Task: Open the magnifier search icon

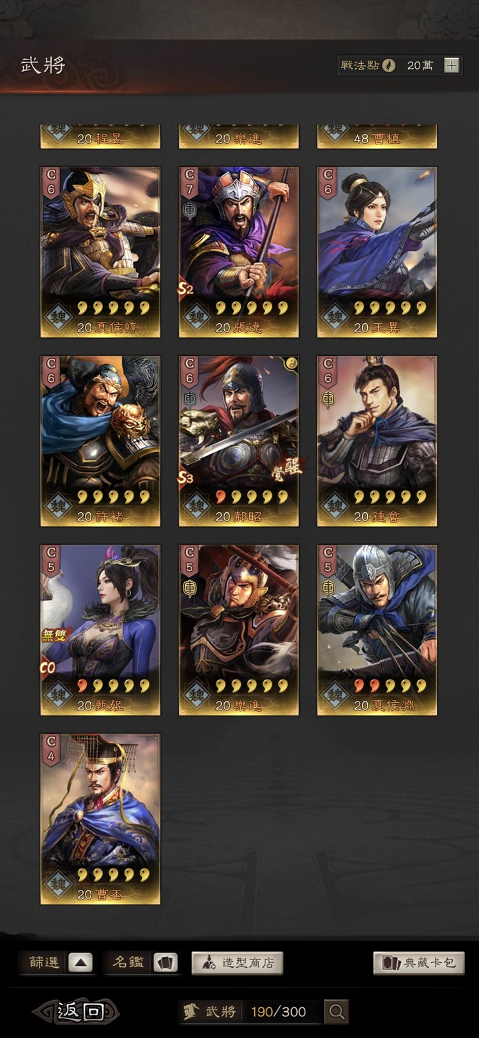Action: point(337,1011)
